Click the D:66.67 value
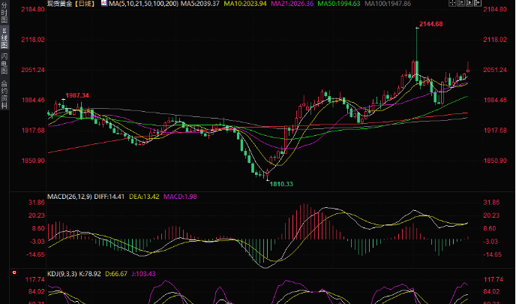Image resolution: width=516 pixels, height=304 pixels. pos(116,274)
